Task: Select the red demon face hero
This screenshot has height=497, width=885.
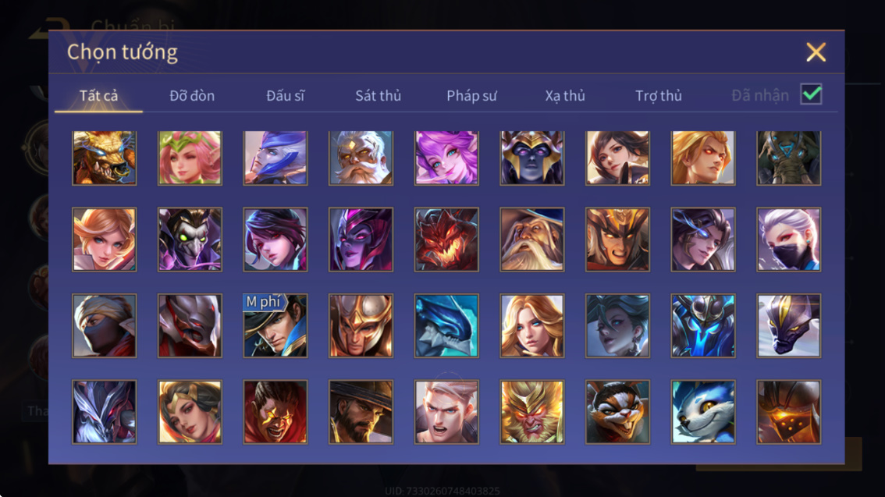Action: 446,240
